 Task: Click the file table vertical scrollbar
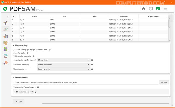[169, 23]
